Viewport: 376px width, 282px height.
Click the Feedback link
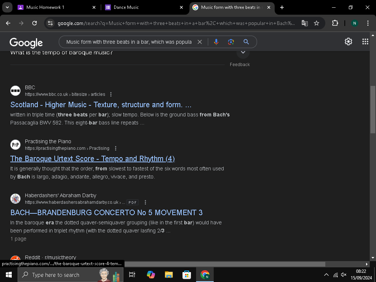[240, 65]
